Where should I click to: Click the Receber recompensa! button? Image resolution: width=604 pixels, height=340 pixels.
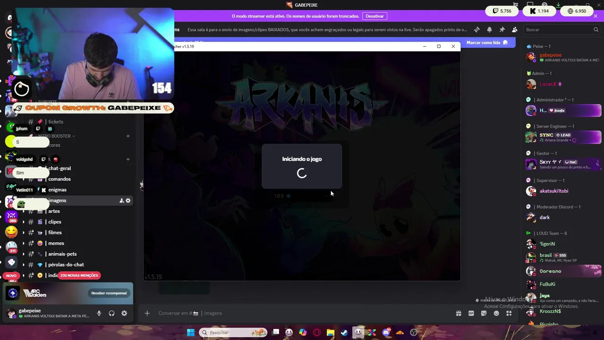pyautogui.click(x=109, y=293)
